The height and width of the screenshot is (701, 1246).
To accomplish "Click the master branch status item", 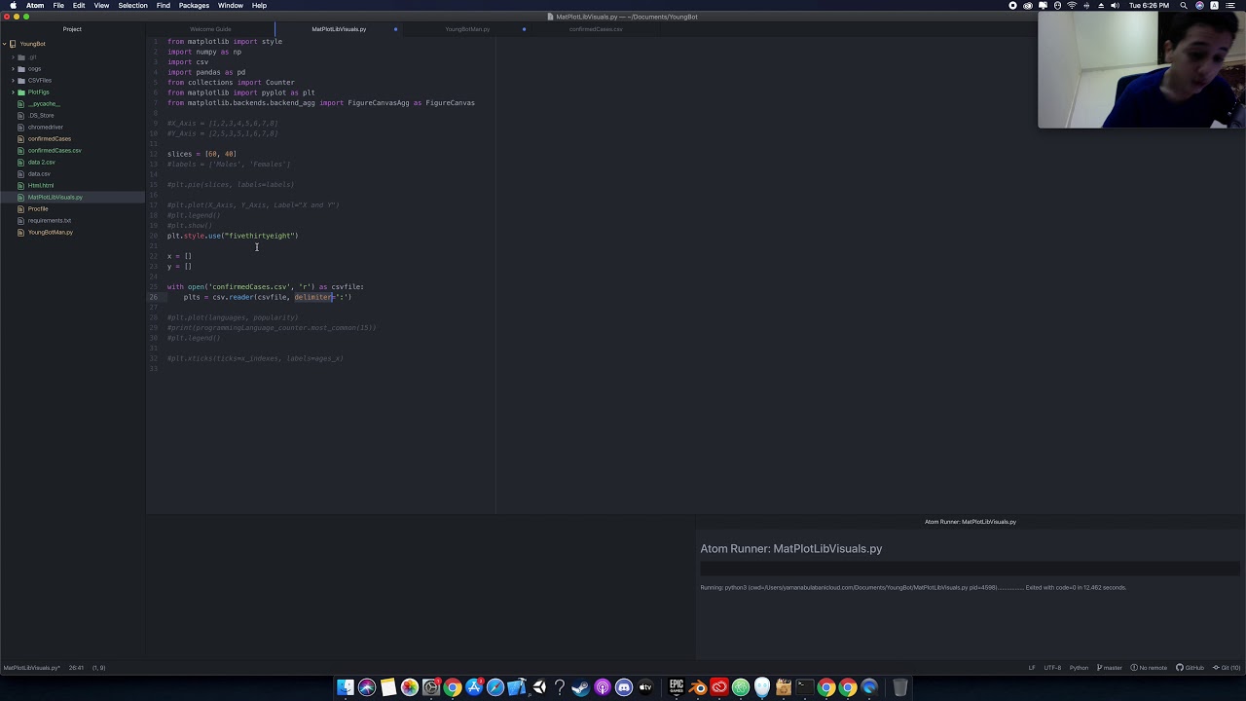I will pos(1110,668).
